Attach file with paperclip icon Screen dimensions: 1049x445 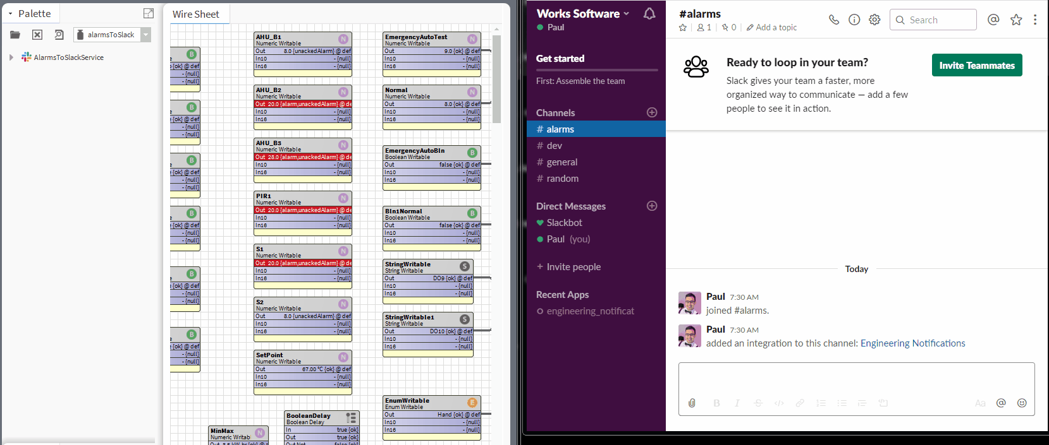[692, 403]
